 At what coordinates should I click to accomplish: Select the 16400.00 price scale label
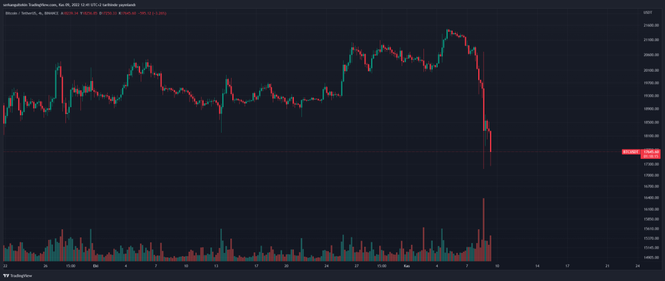(x=651, y=198)
